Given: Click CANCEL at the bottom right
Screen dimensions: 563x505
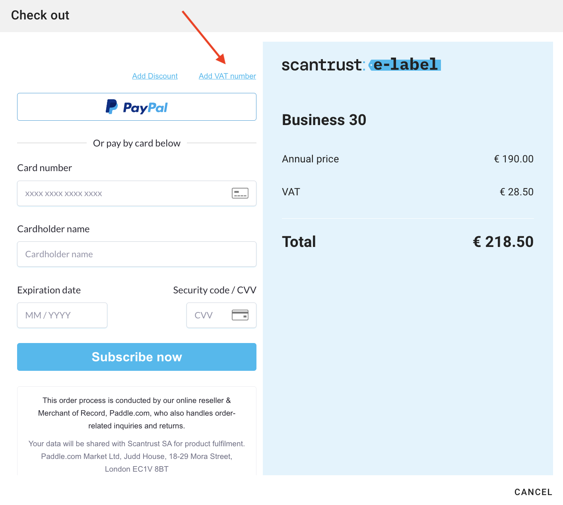Looking at the screenshot, I should (x=533, y=492).
